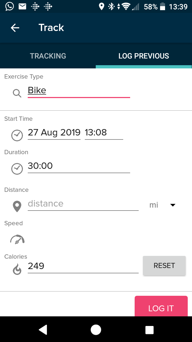This screenshot has width=192, height=342.
Task: Open WhatsApp notification in status bar
Action: (x=10, y=6)
